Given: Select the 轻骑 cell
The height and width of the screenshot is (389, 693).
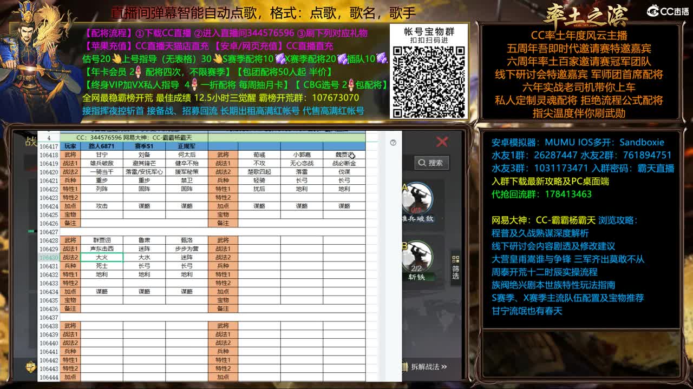Looking at the screenshot, I should click(259, 181).
